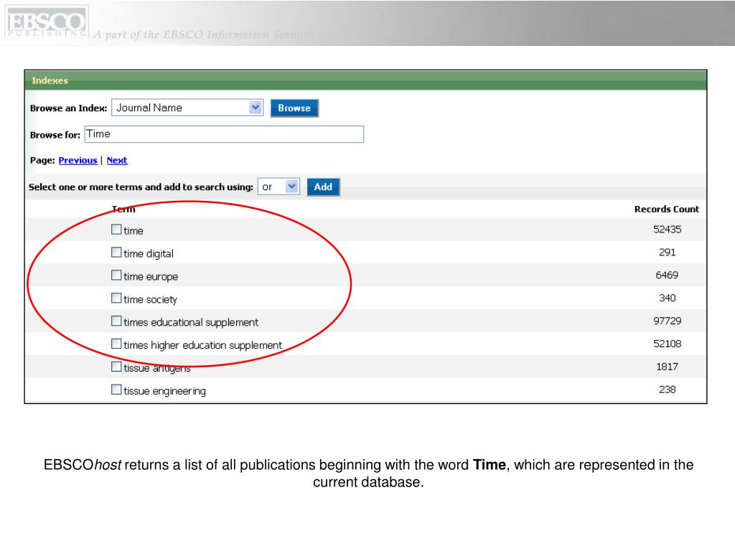Click the 'time digital' term text
Screen dimensions: 735x551
coord(149,253)
